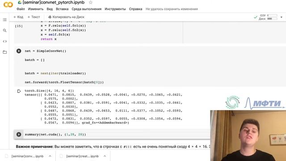The image size is (286, 161).
Task: Run the net = SimpleConvNet() cell
Action: pyautogui.click(x=19, y=51)
